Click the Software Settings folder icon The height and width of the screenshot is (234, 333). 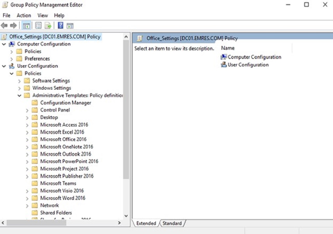tap(27, 81)
